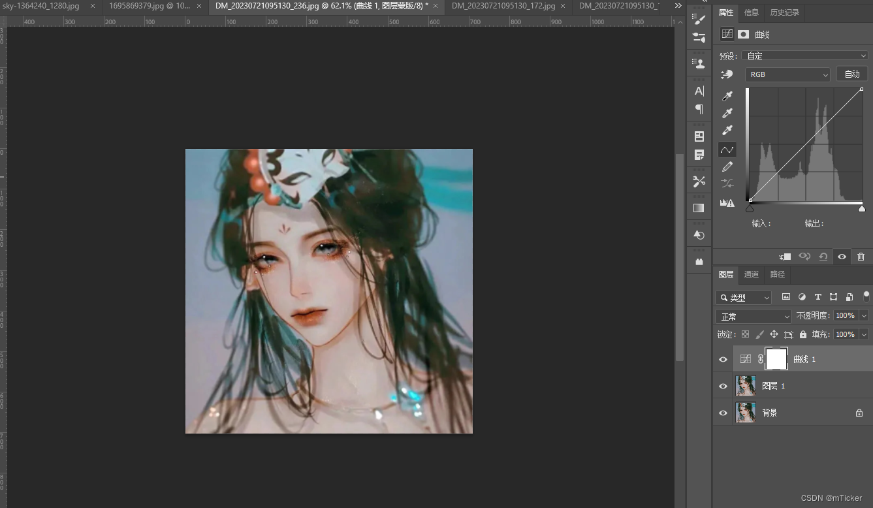Pick the black point eyedropper
The height and width of the screenshot is (508, 873).
click(727, 97)
